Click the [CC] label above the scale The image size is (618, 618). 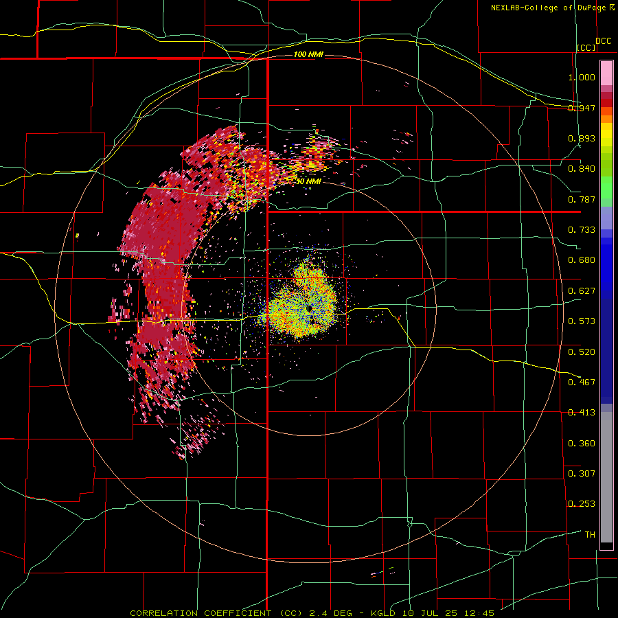586,47
